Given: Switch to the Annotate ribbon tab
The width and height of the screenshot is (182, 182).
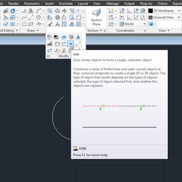Looking at the screenshot, I should [x=66, y=4].
